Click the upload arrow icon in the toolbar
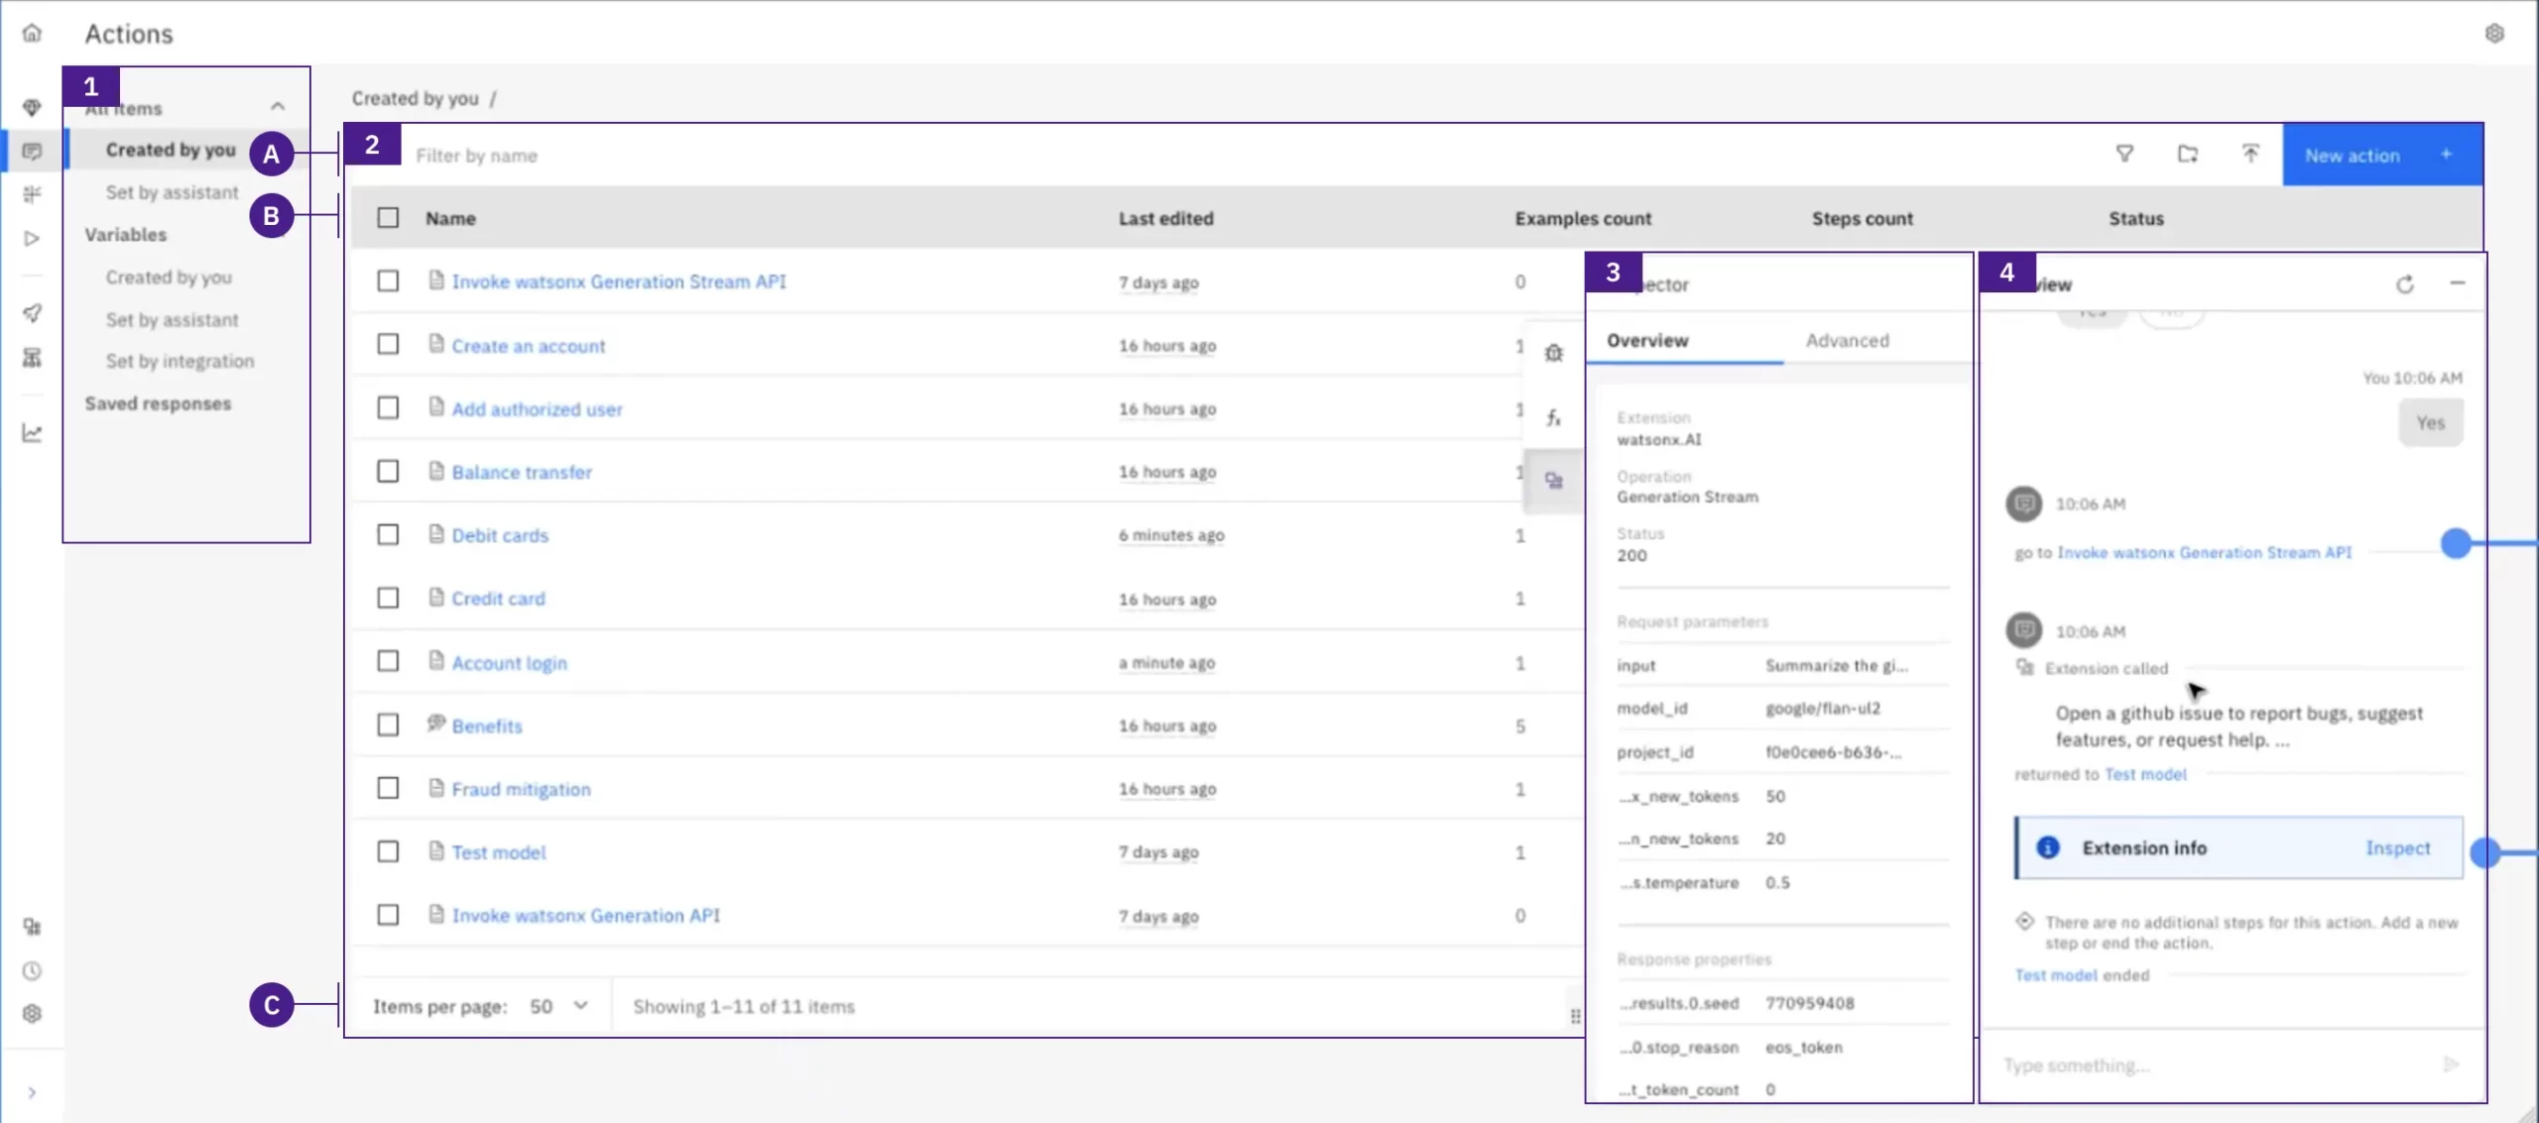This screenshot has height=1123, width=2539. (x=2250, y=154)
